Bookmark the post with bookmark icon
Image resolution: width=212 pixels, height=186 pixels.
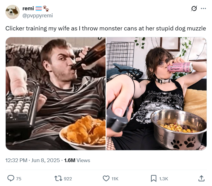[154, 178]
